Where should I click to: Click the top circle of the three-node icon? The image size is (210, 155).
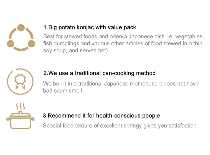coord(21,27)
